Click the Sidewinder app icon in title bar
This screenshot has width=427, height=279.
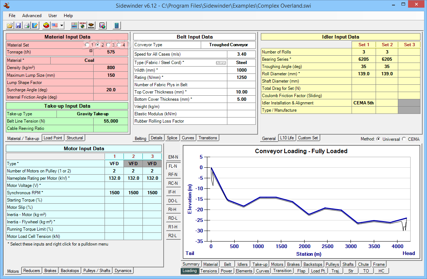(7, 5)
